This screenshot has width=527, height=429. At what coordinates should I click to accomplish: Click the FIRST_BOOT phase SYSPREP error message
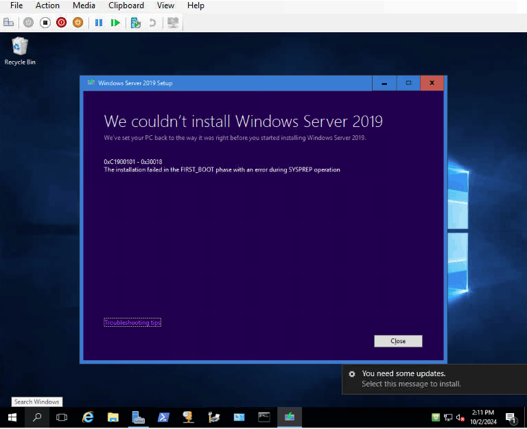[x=222, y=170]
